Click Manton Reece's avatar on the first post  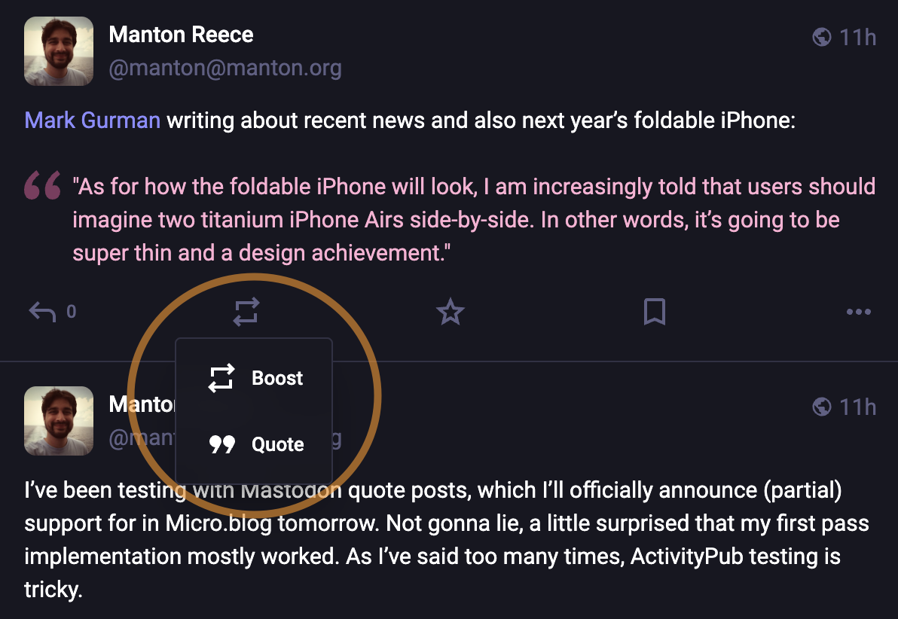coord(59,51)
